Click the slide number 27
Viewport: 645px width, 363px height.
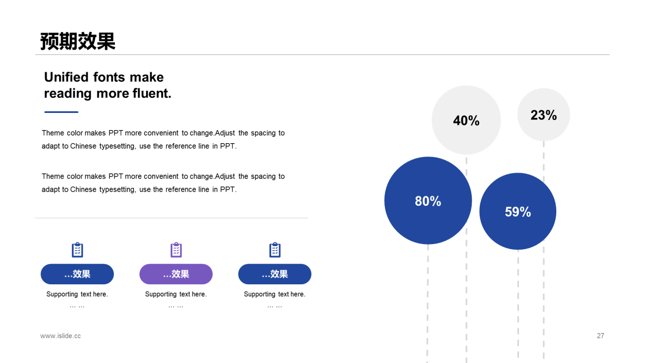(x=600, y=336)
